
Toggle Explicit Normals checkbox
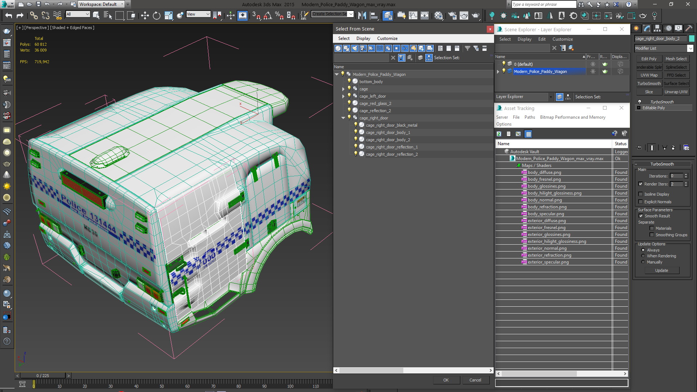(x=641, y=202)
